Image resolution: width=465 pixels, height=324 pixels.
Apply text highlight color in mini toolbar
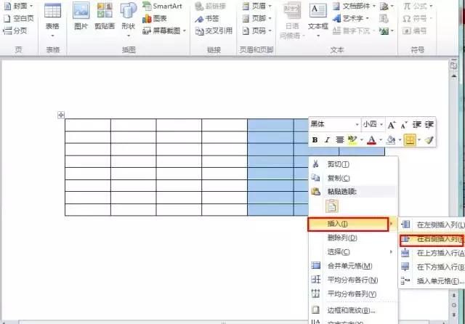(x=352, y=139)
